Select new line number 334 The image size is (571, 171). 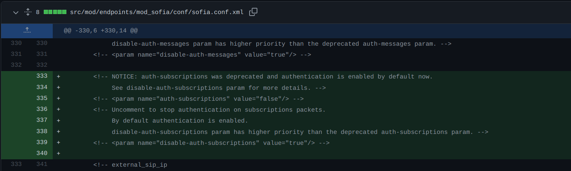(x=42, y=87)
